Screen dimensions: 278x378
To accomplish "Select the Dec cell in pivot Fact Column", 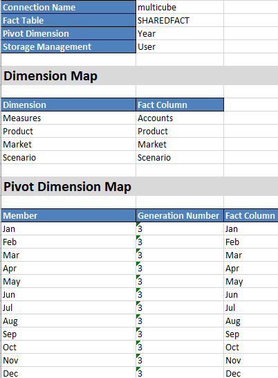I will pos(251,372).
